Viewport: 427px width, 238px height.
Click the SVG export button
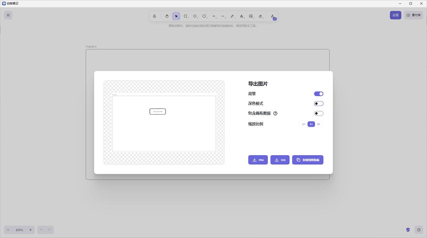[x=280, y=160]
